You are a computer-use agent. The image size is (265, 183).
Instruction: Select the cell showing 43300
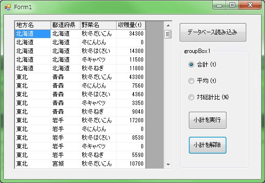pyautogui.click(x=131, y=77)
